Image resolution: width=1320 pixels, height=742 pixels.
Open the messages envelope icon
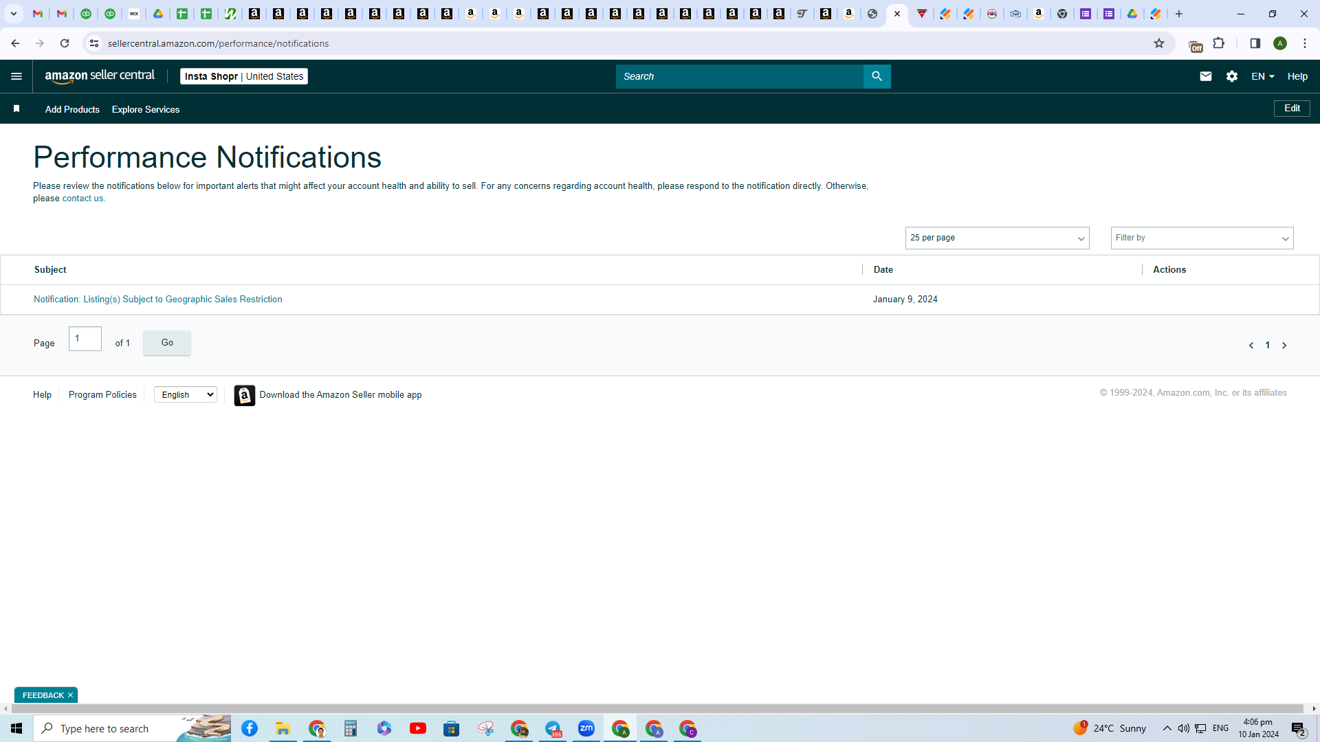click(x=1205, y=76)
